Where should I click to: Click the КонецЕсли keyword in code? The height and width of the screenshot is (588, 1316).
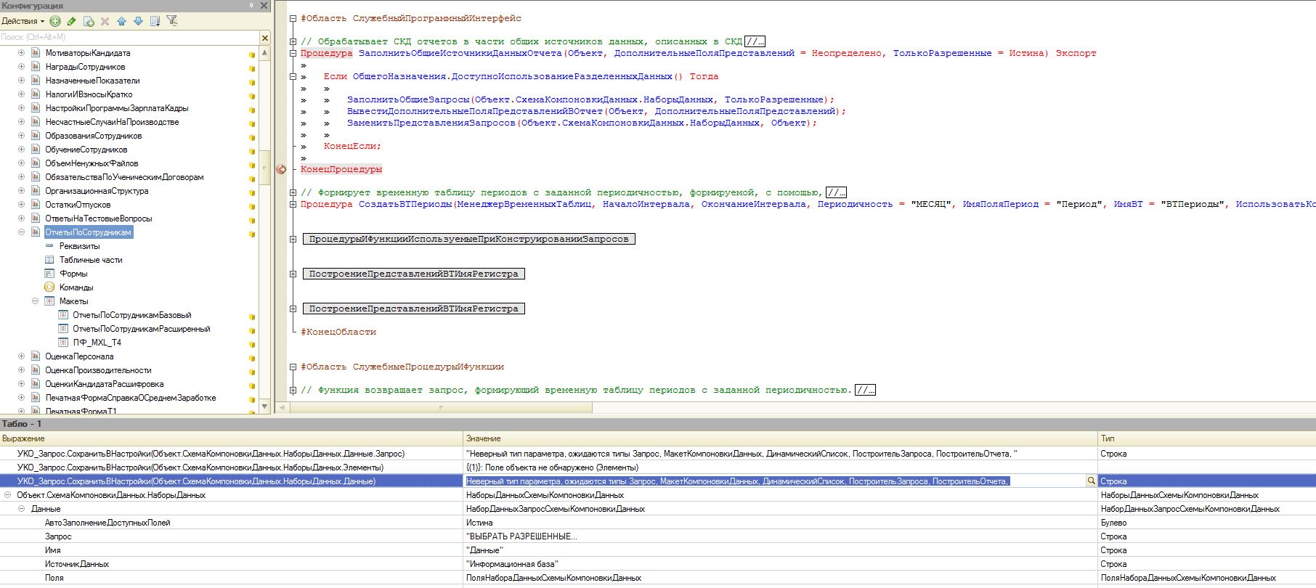point(349,146)
